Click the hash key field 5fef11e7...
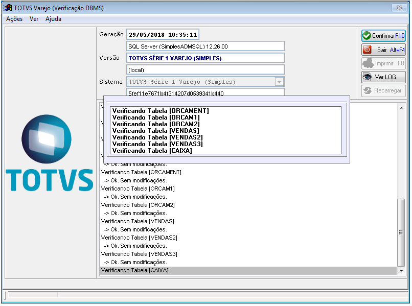Image resolution: width=412 pixels, height=306 pixels. pyautogui.click(x=205, y=92)
